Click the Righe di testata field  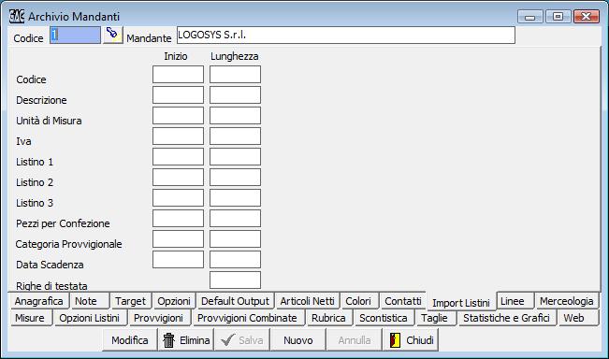pos(236,280)
